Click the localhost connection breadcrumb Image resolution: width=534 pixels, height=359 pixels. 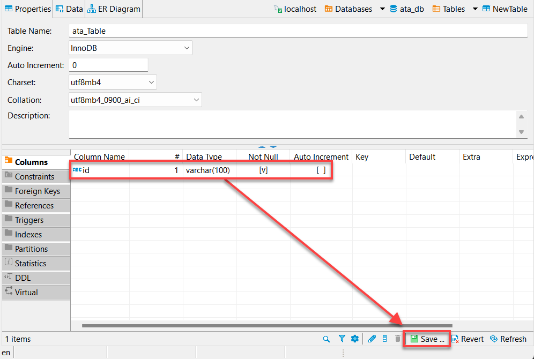point(295,9)
